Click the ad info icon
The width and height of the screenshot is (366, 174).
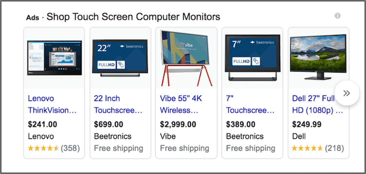point(337,16)
